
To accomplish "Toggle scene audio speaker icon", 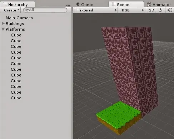I will point(170,10).
